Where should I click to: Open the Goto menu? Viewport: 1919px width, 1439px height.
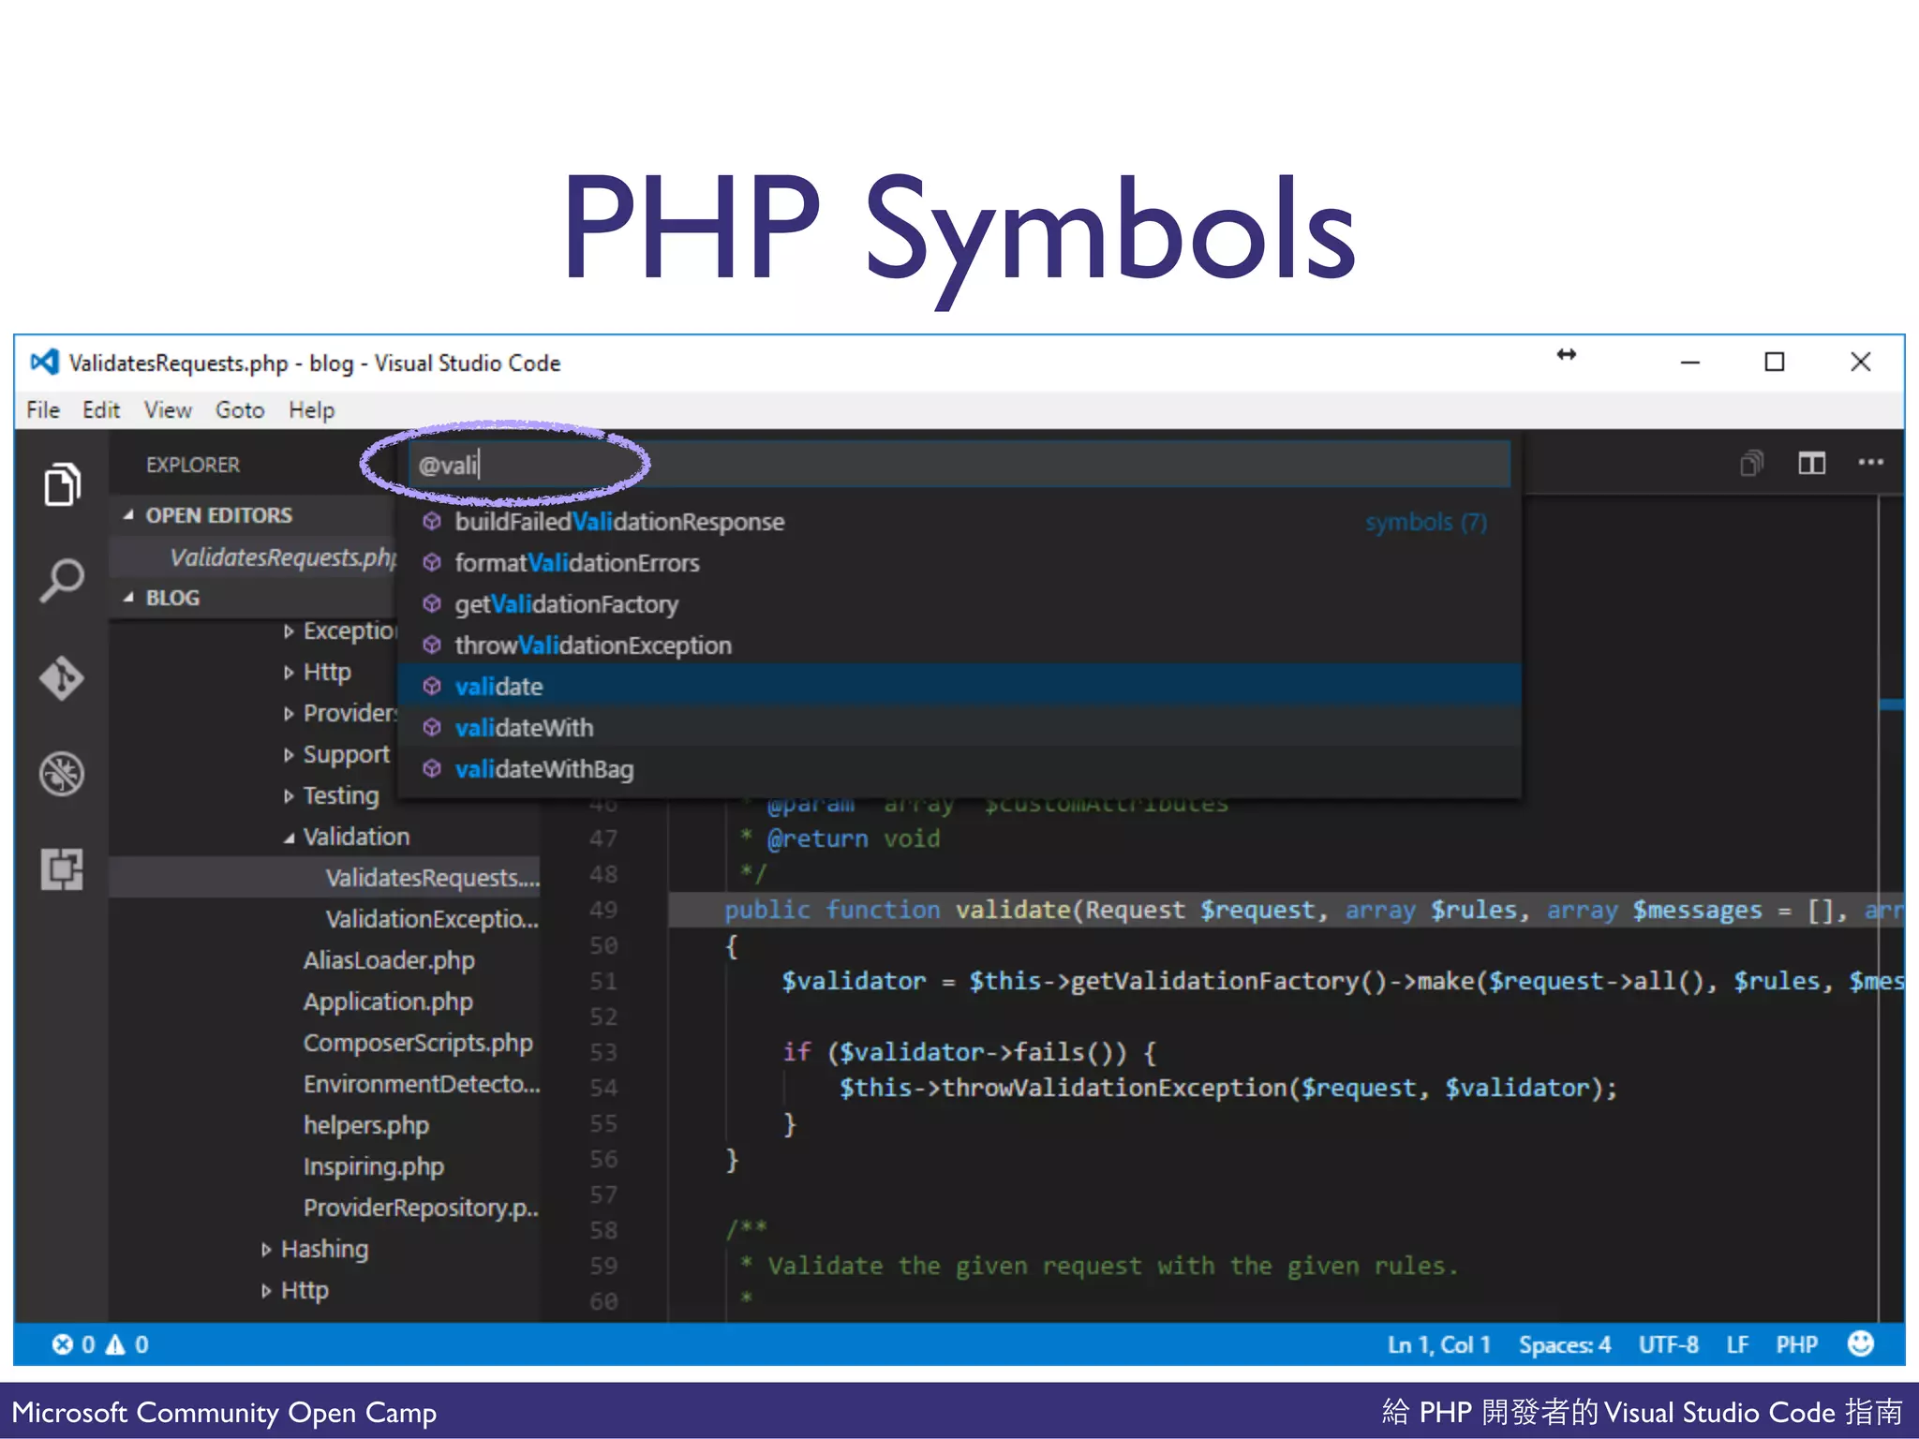tap(240, 409)
